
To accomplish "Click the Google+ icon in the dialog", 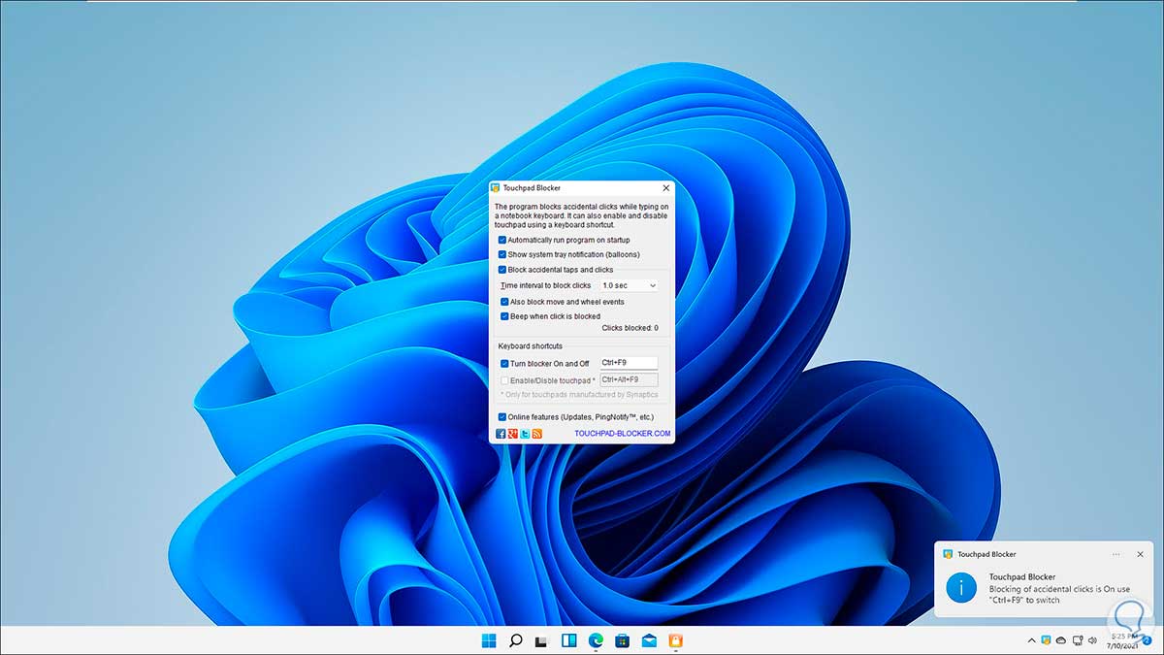I will (x=512, y=434).
